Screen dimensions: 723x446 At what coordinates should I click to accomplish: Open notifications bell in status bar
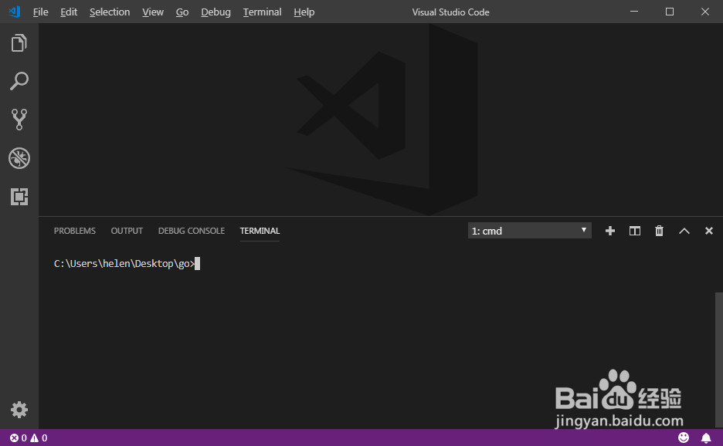coord(706,438)
